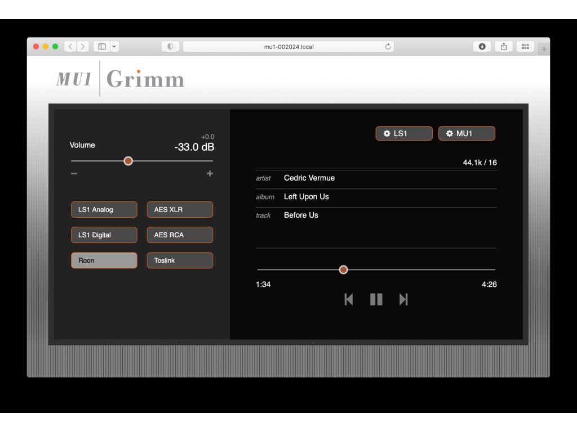Skip to the previous track
The height and width of the screenshot is (432, 577).
coord(348,299)
